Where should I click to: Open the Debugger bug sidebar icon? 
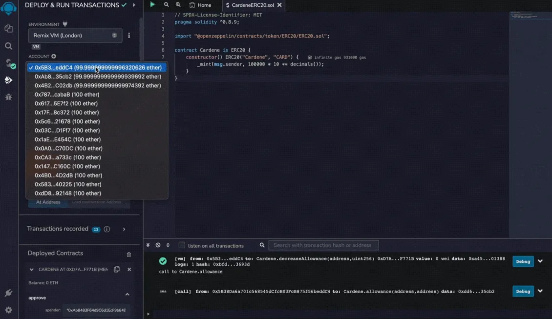8,97
